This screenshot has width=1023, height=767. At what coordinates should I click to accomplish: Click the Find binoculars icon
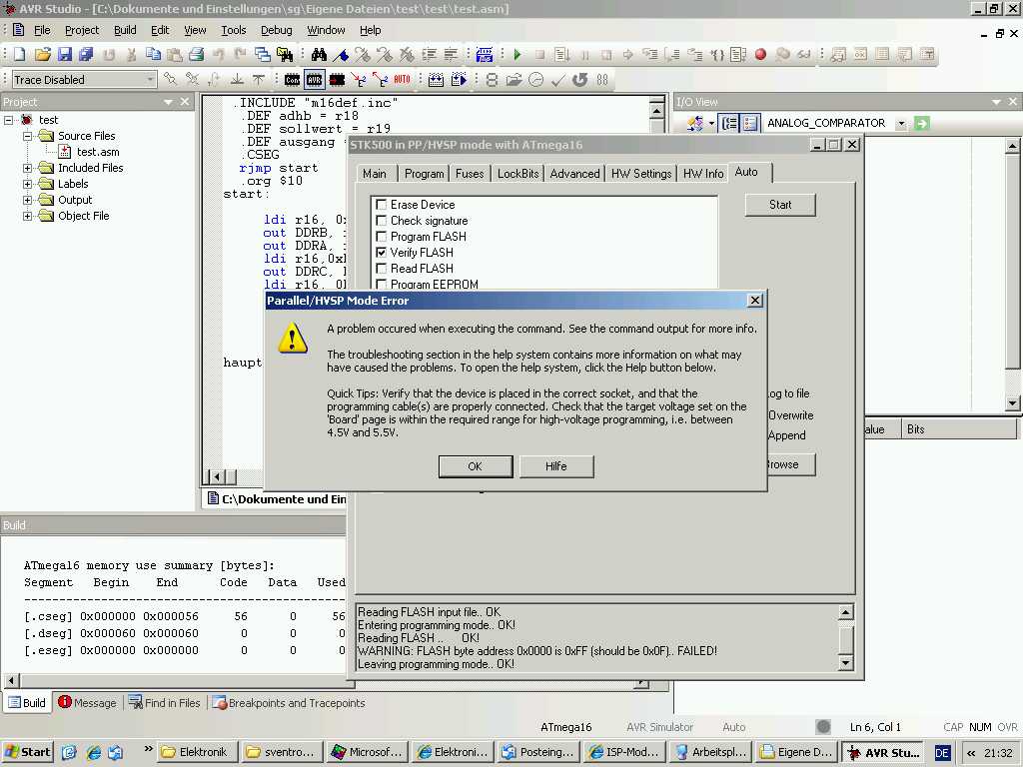(x=319, y=55)
